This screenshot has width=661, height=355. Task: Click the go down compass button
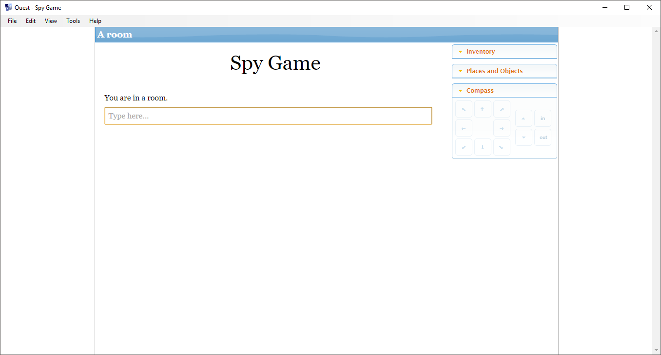click(x=524, y=138)
